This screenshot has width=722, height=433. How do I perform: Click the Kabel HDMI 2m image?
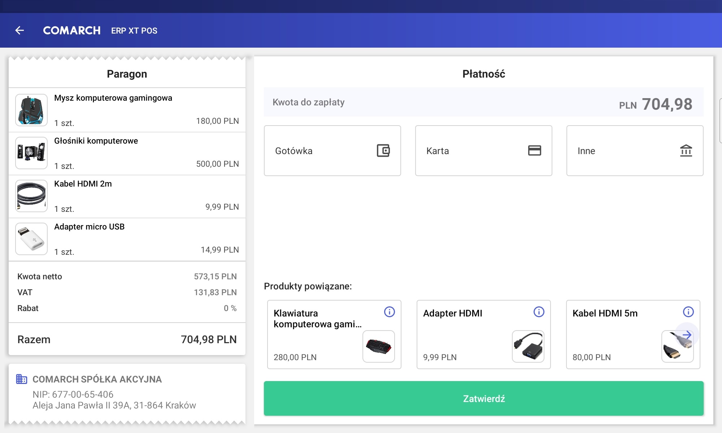pyautogui.click(x=31, y=196)
